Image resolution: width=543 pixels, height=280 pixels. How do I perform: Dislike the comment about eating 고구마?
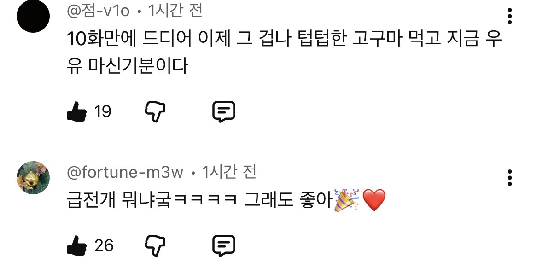[155, 112]
